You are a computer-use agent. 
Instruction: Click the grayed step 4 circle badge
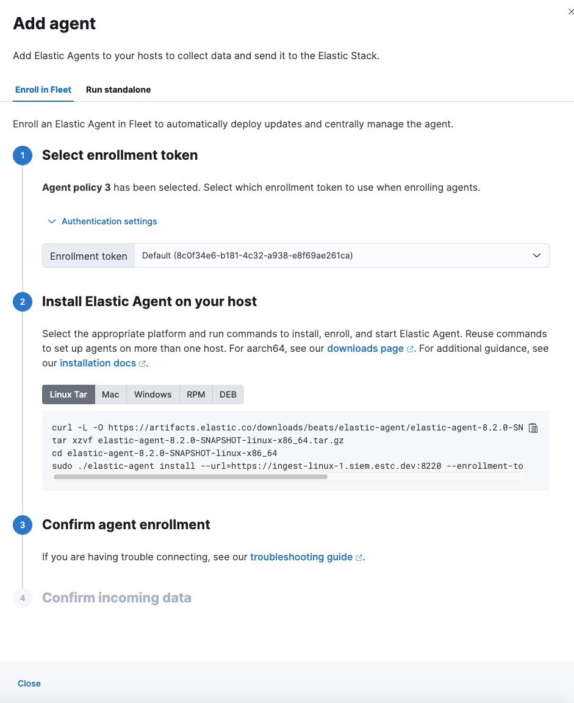(23, 598)
